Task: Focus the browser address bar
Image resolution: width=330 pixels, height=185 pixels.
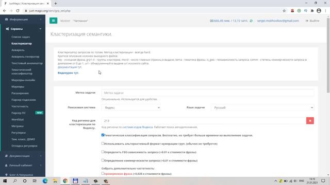Action: (x=152, y=11)
